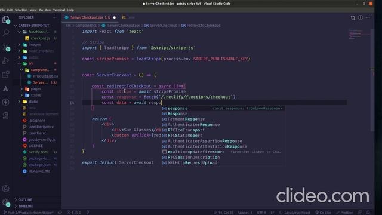Open the Run and Debug view

(x=6, y=60)
